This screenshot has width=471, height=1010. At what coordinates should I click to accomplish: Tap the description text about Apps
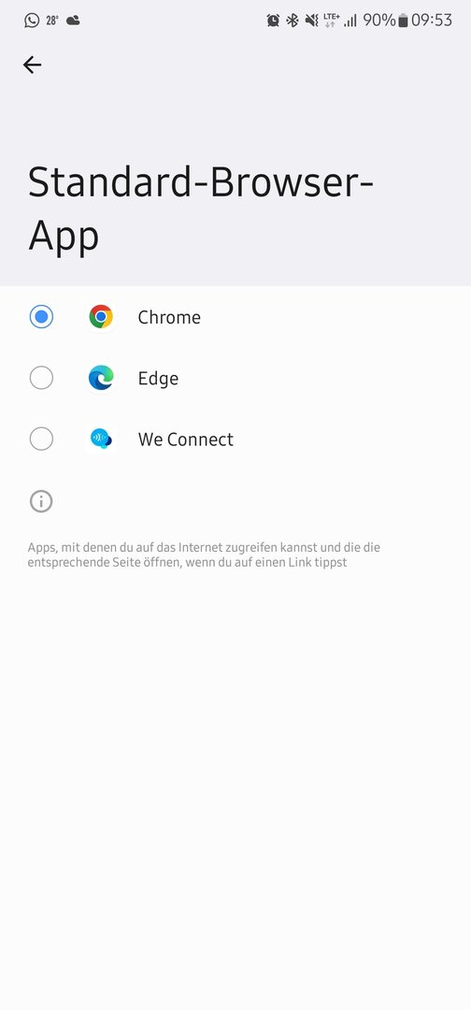coord(204,555)
